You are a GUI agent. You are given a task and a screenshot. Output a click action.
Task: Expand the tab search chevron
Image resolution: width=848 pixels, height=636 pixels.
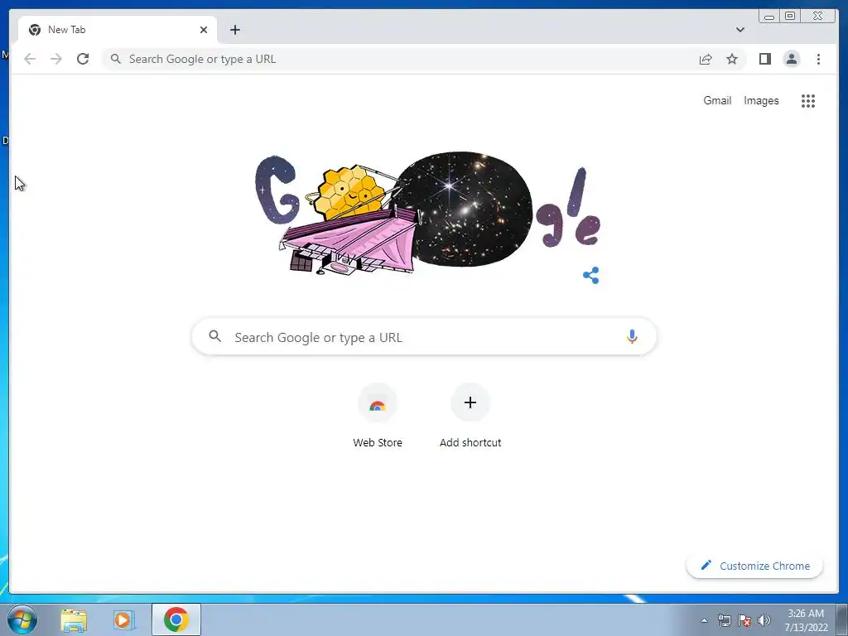tap(740, 30)
